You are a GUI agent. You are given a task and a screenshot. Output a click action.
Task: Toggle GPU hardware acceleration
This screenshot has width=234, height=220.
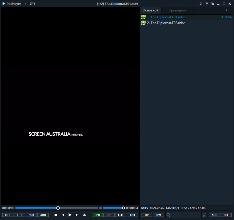pyautogui.click(x=97, y=215)
